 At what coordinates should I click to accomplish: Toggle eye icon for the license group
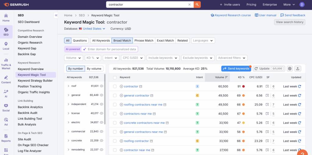click(101, 113)
